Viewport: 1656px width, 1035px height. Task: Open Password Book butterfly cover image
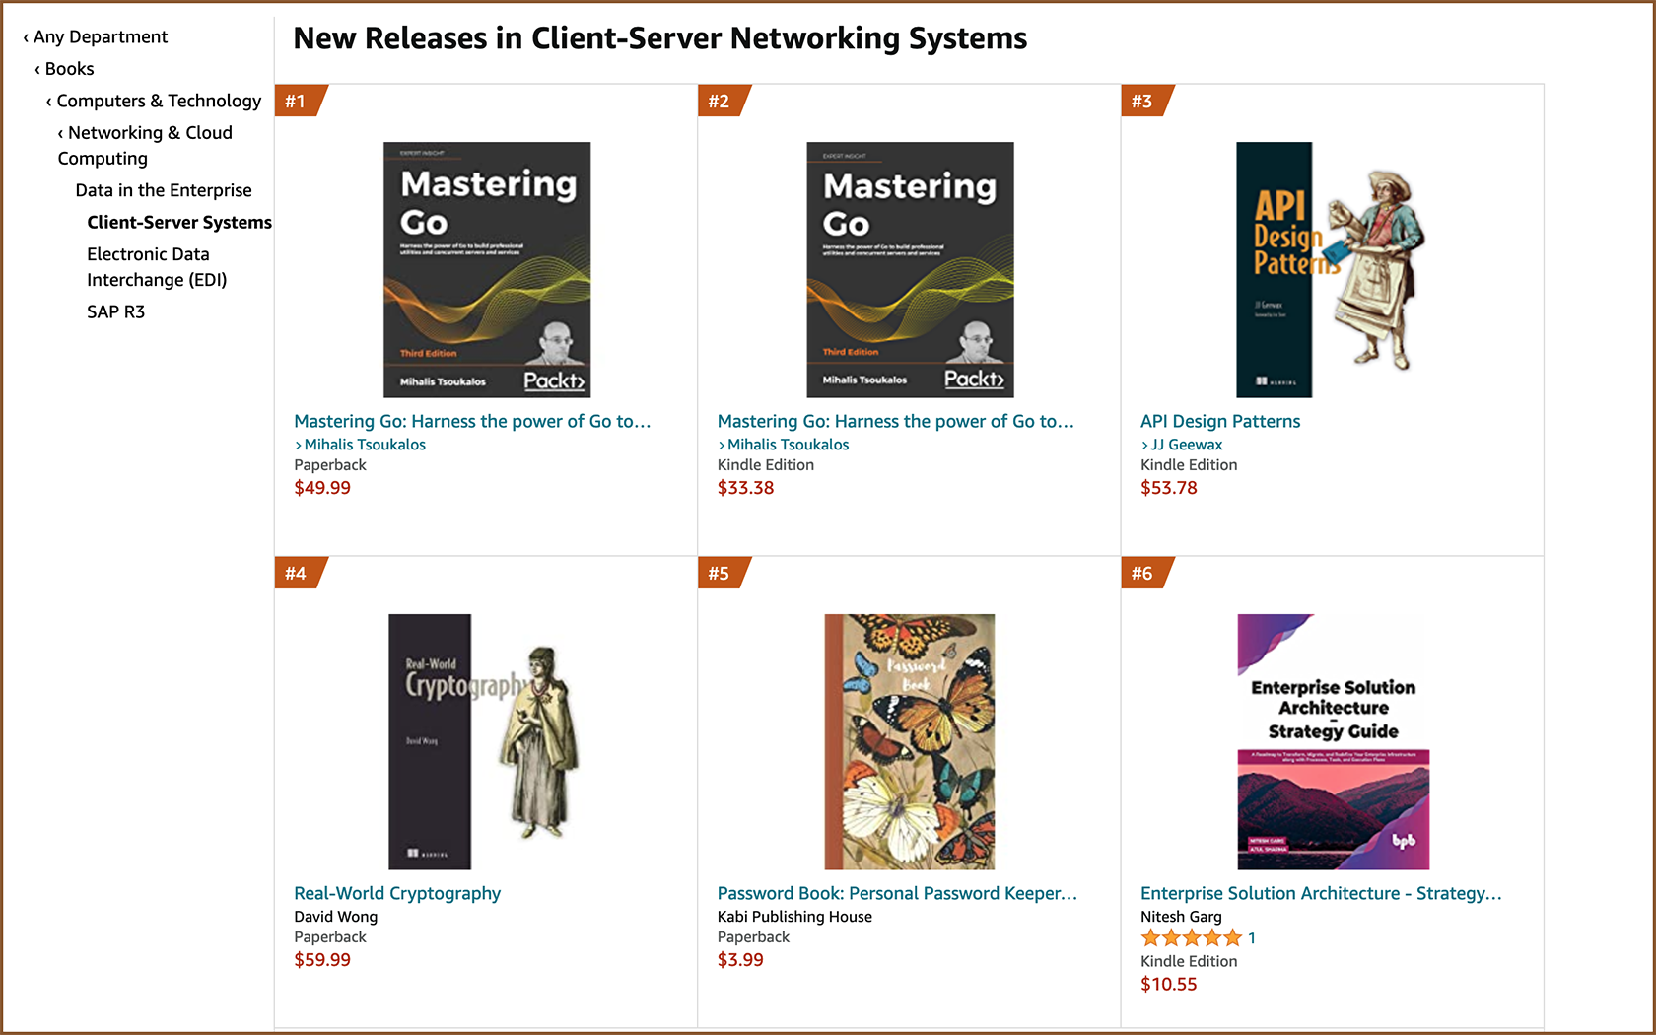pos(910,741)
